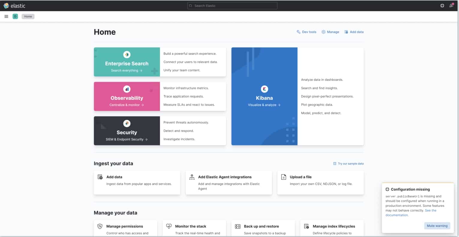The width and height of the screenshot is (459, 237).
Task: Click the Security logo icon
Action: click(x=127, y=124)
